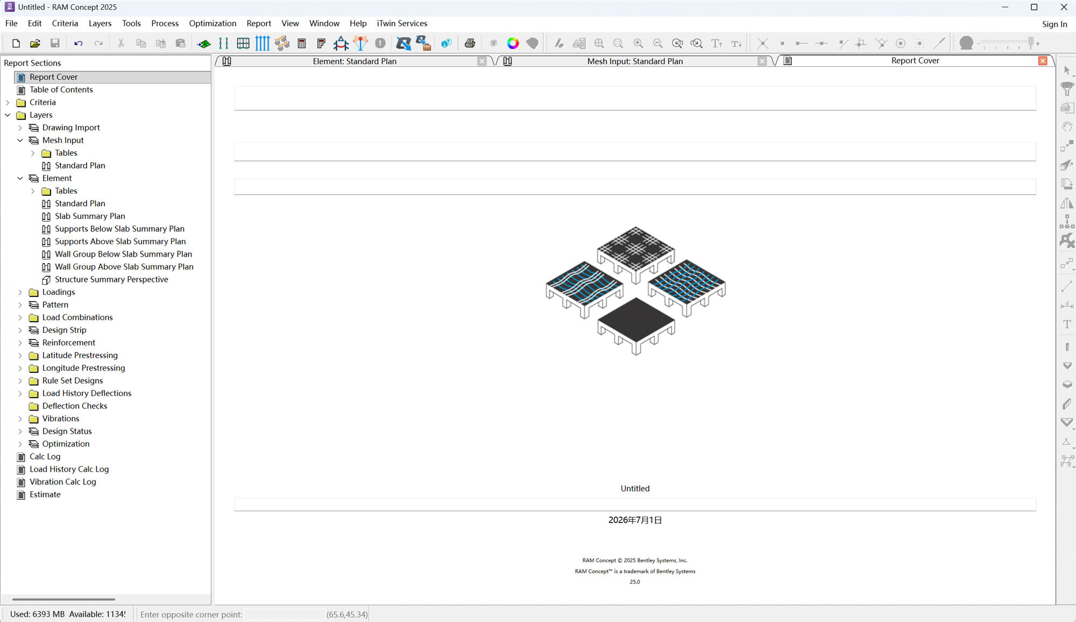Image resolution: width=1076 pixels, height=622 pixels.
Task: Open the Process menu
Action: 165,24
